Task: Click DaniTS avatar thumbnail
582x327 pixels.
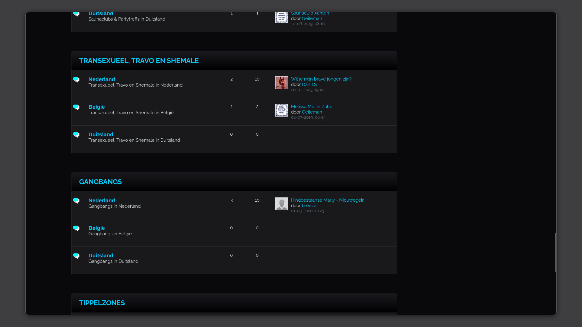Action: pyautogui.click(x=281, y=83)
